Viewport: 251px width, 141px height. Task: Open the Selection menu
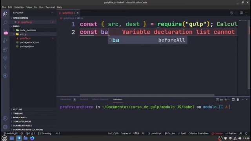(x=19, y=7)
